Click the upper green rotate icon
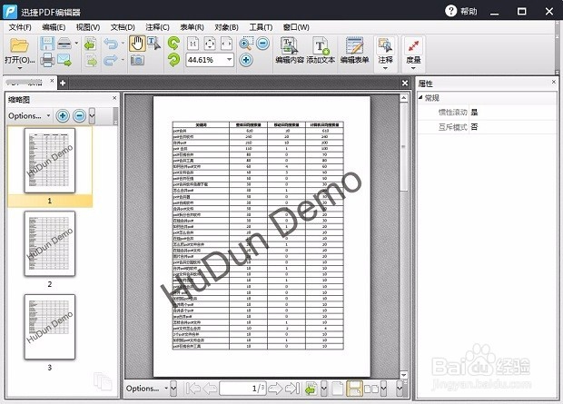 tap(173, 44)
